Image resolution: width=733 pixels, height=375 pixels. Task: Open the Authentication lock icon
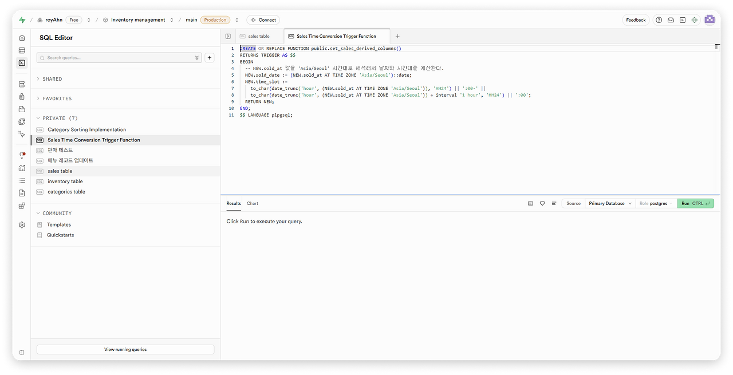[x=22, y=97]
